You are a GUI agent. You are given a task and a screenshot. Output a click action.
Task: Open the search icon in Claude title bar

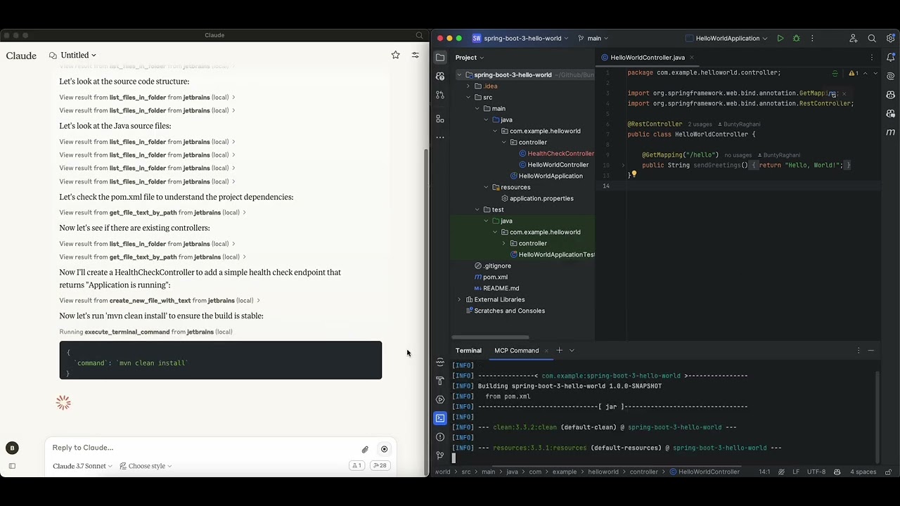point(420,35)
